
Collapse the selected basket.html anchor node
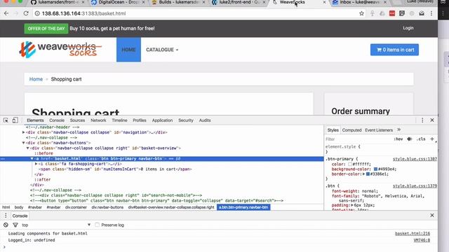[x=32, y=159]
